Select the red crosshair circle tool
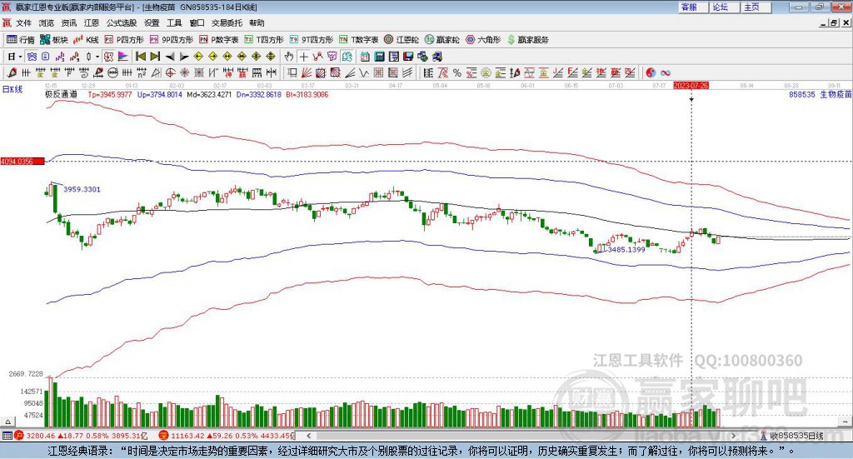This screenshot has height=459, width=853. click(170, 72)
